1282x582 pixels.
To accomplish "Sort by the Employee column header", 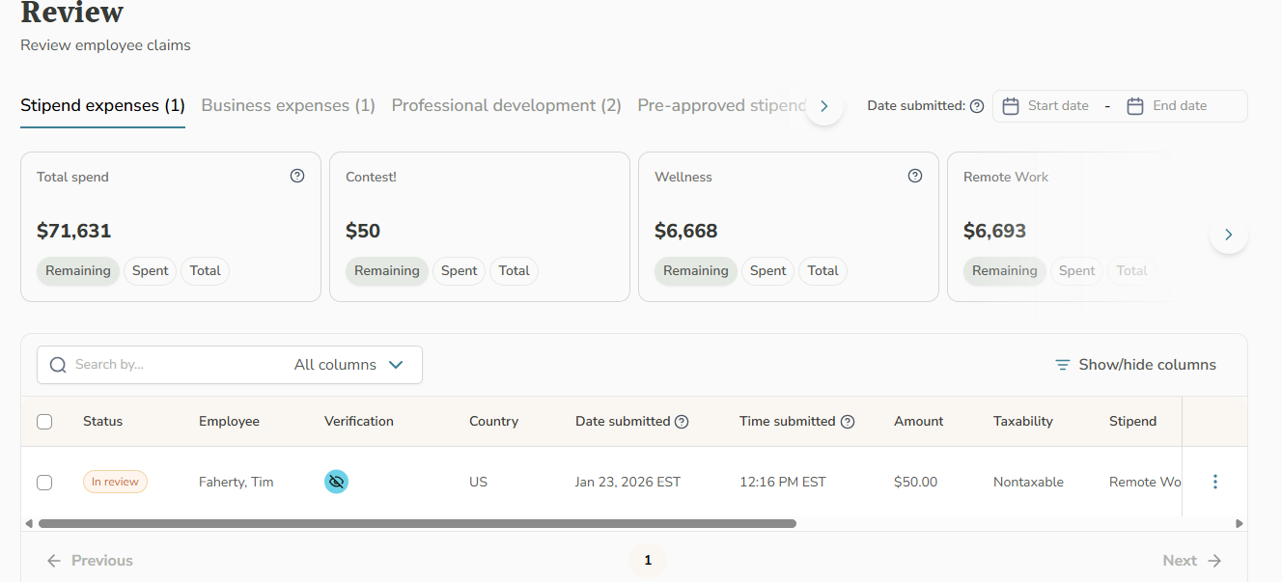I will coord(229,422).
